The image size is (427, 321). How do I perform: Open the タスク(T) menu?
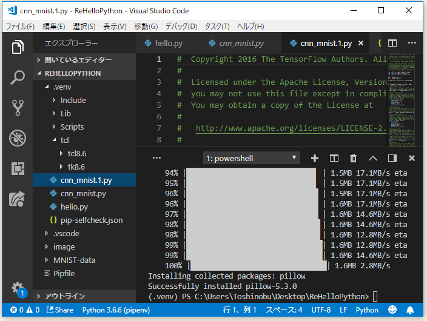click(x=217, y=27)
